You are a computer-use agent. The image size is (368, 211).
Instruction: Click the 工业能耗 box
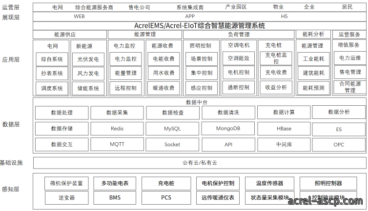click(x=313, y=59)
